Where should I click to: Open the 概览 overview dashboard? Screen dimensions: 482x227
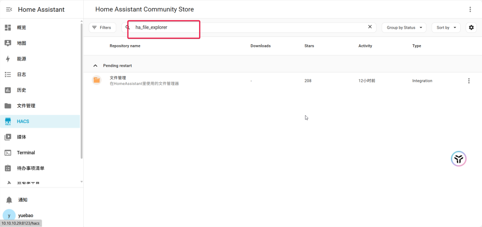[40, 28]
